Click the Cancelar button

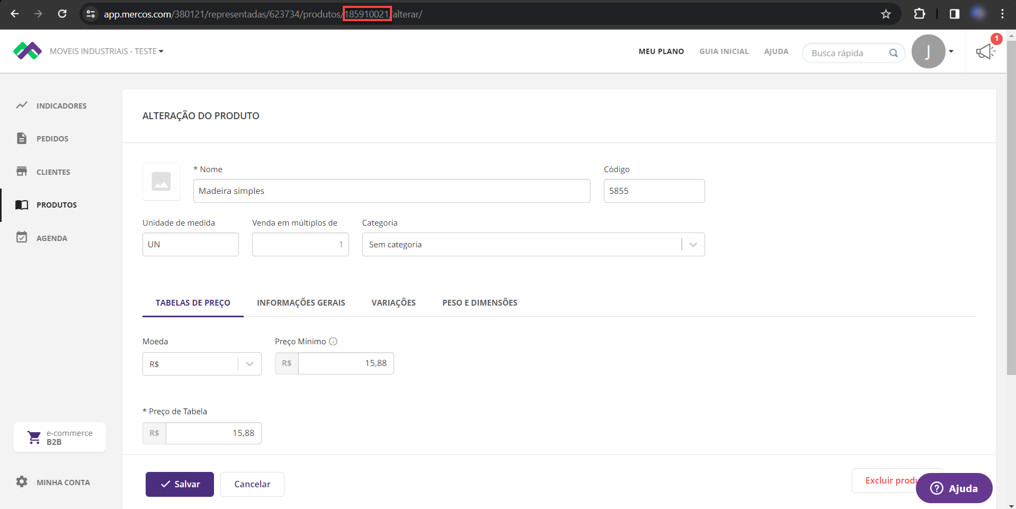tap(252, 484)
